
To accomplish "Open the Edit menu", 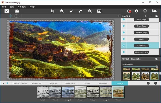I will [12, 7].
